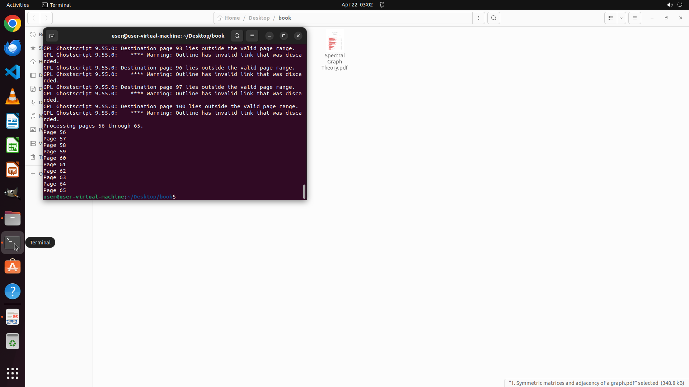
Task: Launch VLC media player from dock
Action: 13,96
